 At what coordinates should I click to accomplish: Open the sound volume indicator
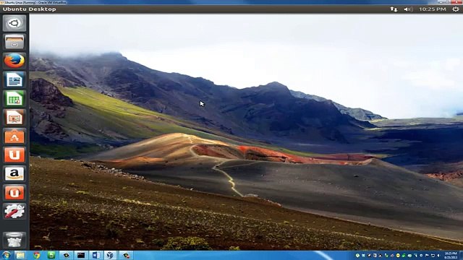(408, 9)
